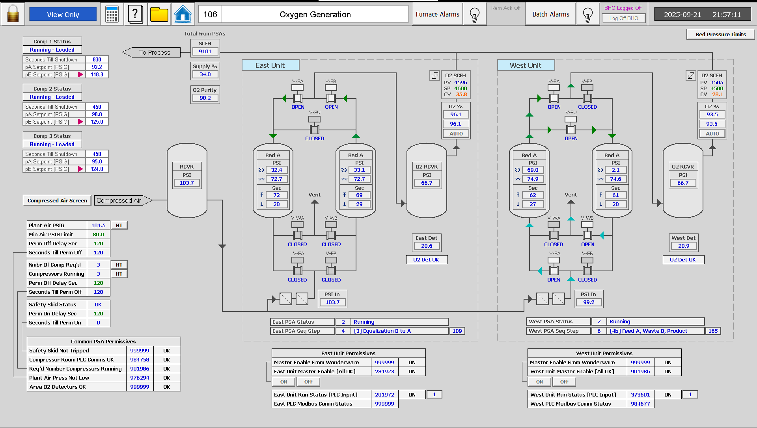Open the calculator tool

pyautogui.click(x=112, y=13)
